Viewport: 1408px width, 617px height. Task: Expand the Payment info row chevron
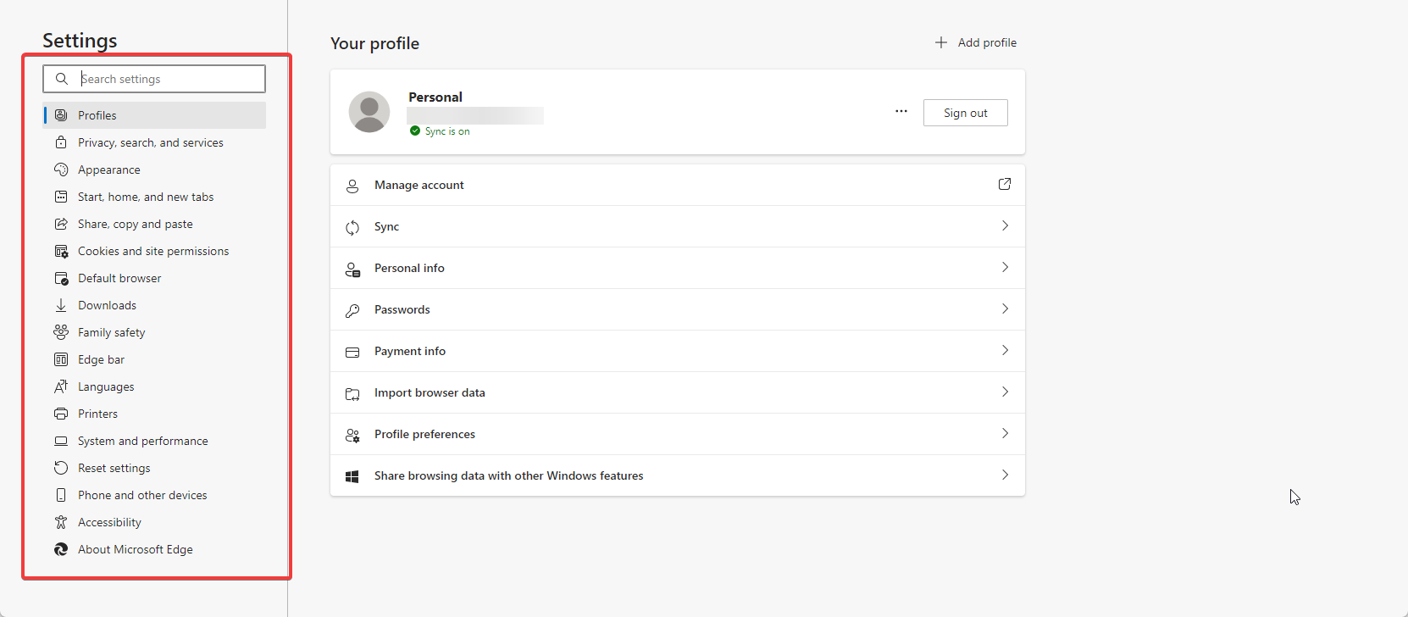click(1005, 350)
